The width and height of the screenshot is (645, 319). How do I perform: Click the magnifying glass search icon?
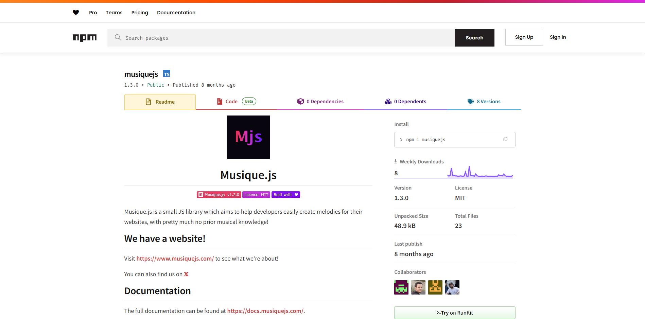(118, 37)
